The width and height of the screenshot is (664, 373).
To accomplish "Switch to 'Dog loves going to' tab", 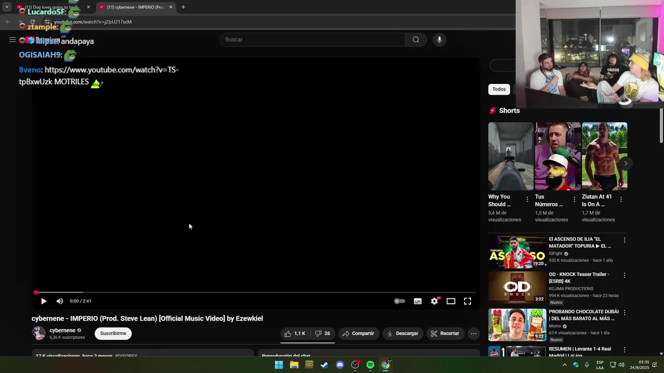I will [x=52, y=7].
